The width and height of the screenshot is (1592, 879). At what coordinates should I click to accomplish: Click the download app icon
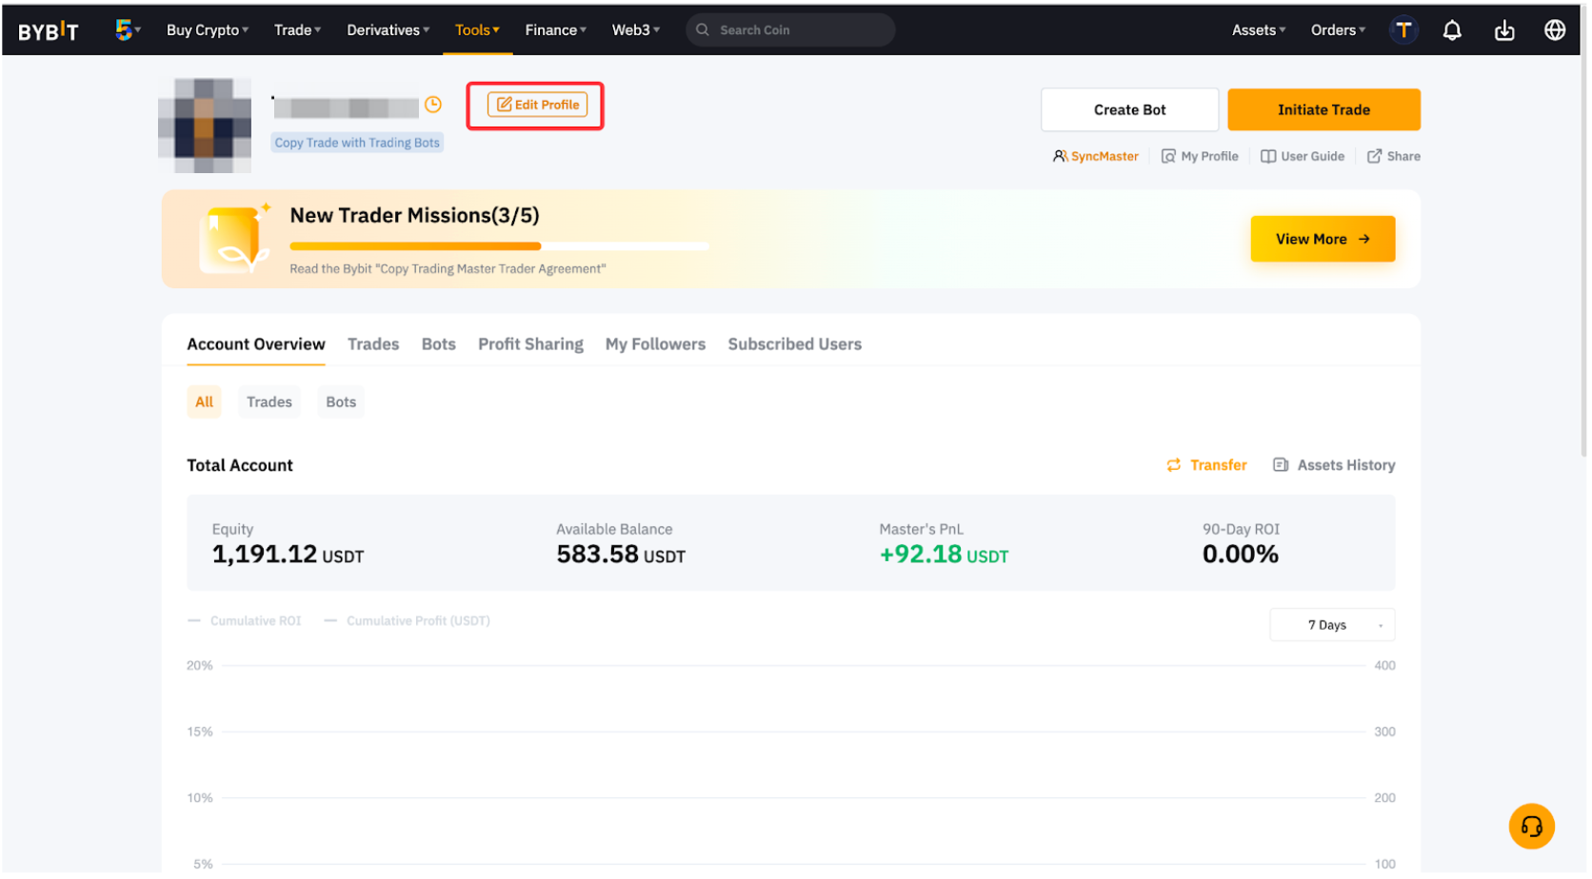[x=1503, y=30]
